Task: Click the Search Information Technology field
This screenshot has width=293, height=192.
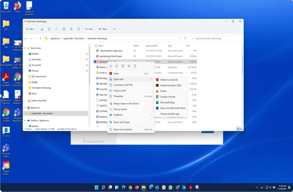Action: [x=216, y=38]
